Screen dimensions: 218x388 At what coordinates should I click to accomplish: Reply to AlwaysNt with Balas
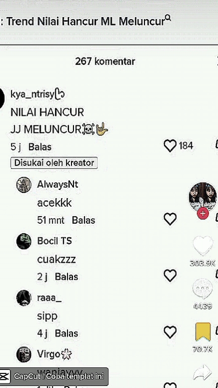84,220
